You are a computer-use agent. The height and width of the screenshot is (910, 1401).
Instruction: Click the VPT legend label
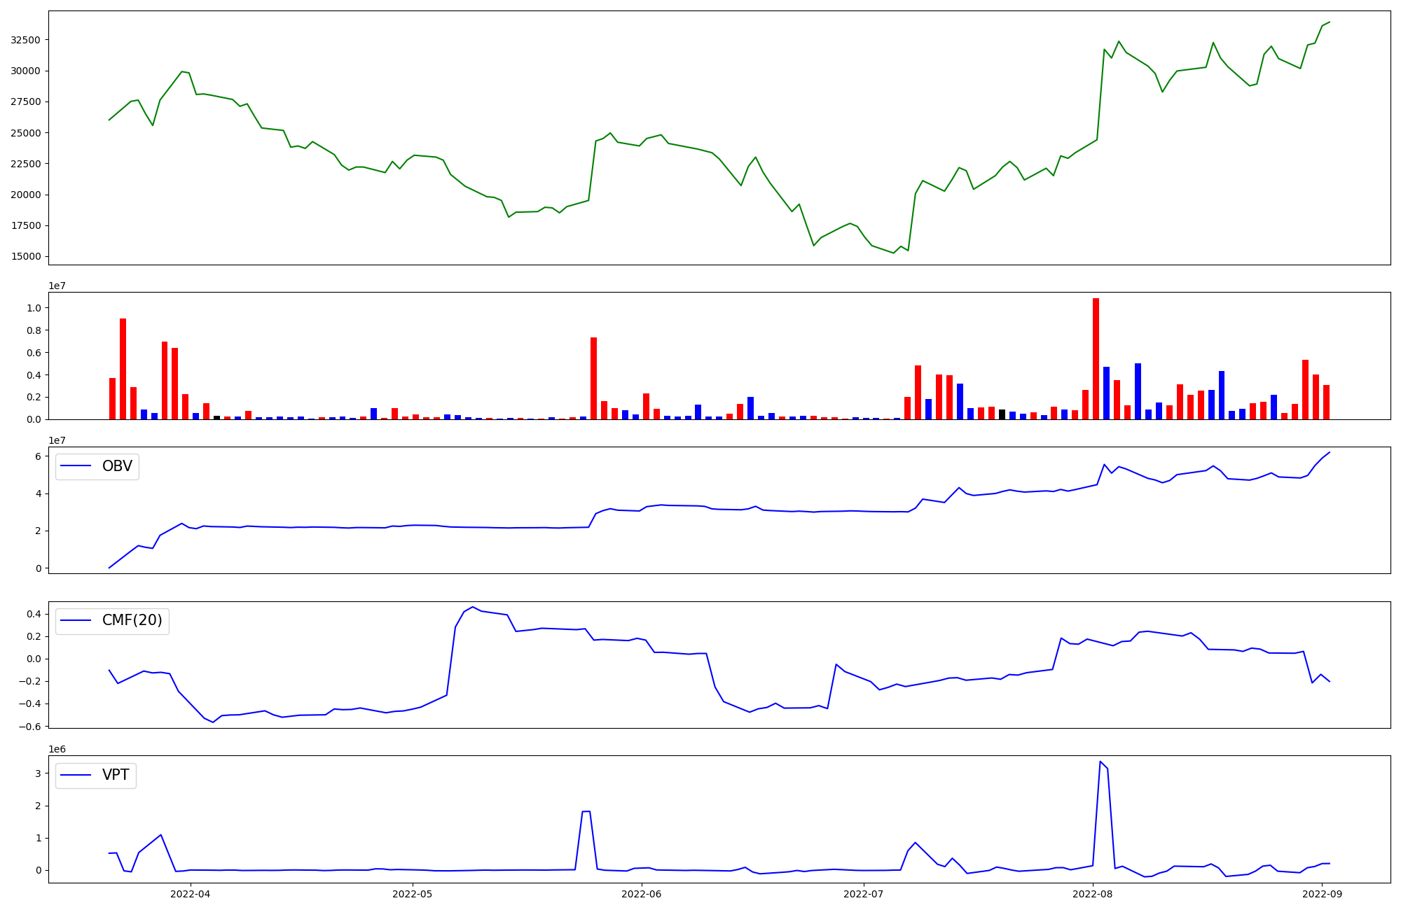pos(116,775)
